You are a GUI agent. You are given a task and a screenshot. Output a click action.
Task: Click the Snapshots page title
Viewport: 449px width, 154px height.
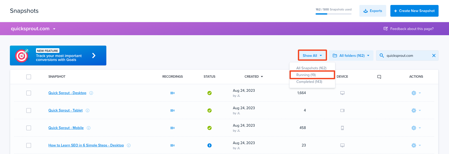[x=24, y=11]
